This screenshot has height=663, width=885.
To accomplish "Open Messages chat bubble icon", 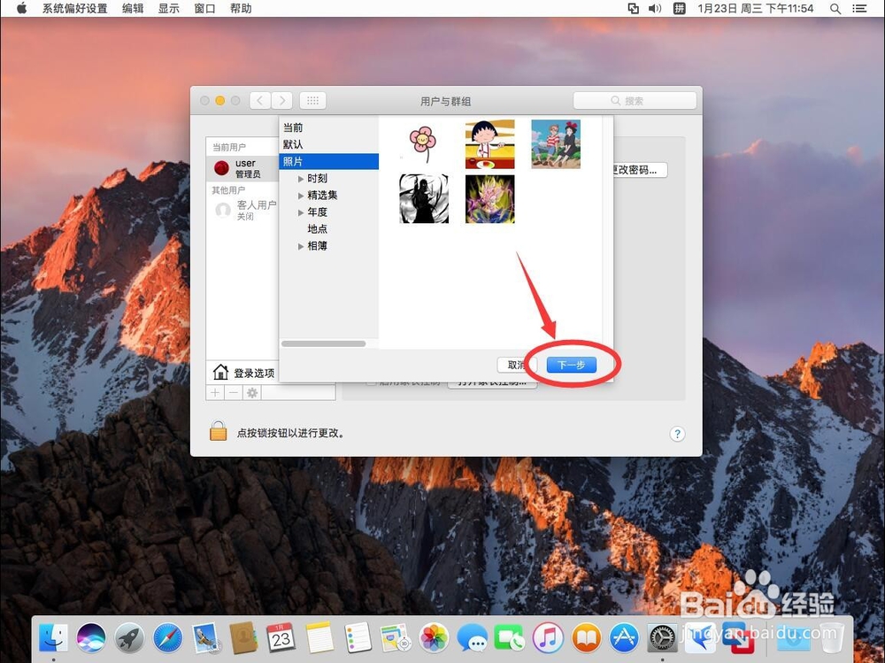I will pyautogui.click(x=472, y=638).
